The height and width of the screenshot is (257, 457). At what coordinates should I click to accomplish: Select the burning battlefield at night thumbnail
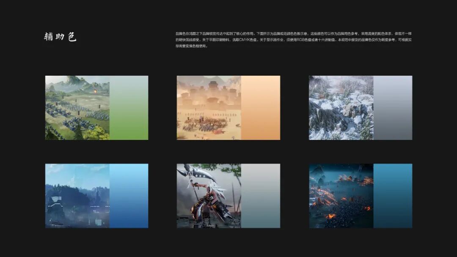(x=341, y=196)
